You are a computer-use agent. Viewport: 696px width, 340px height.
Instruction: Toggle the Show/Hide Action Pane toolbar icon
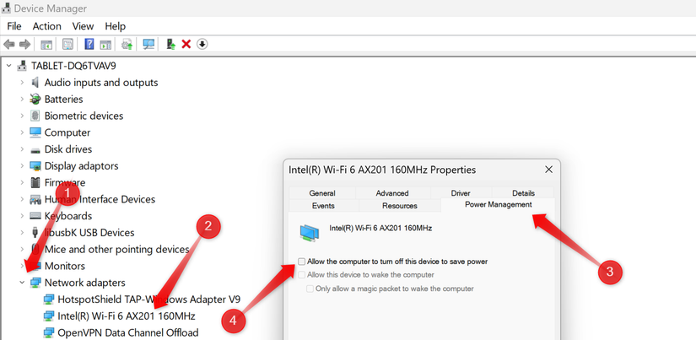pos(105,45)
